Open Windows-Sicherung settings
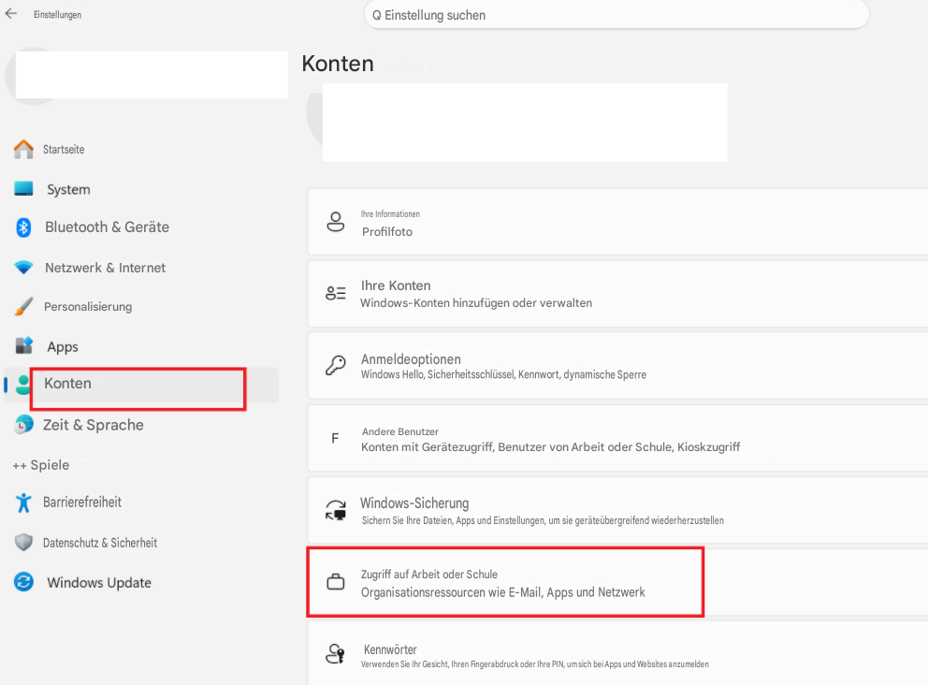 [x=617, y=510]
